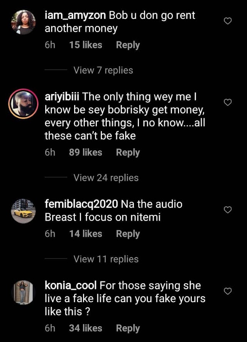Tap heart beside femiblacq2020's comment

(x=228, y=209)
